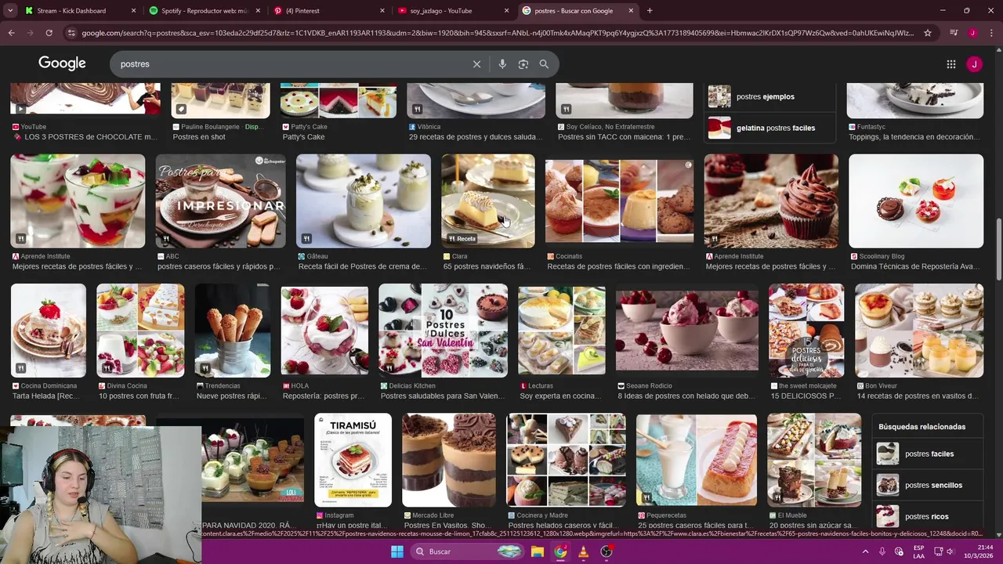
Task: Open the Scoolinary Blog pastry image
Action: (916, 201)
